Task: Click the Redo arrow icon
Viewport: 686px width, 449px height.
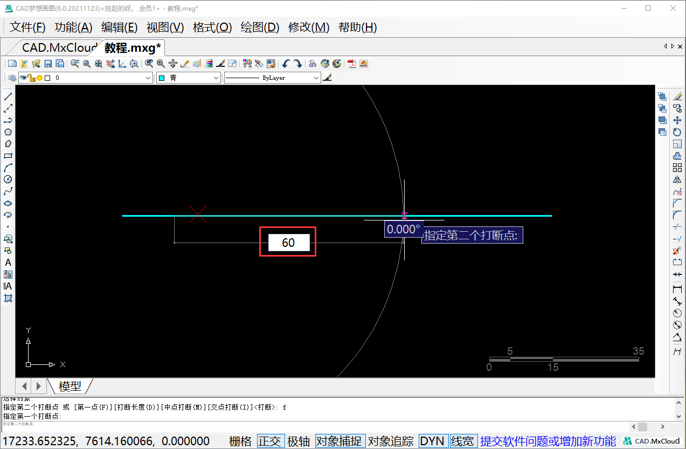Action: 297,64
